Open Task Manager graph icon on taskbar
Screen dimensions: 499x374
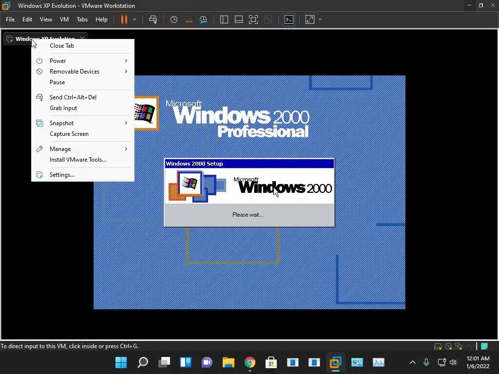pos(378,362)
